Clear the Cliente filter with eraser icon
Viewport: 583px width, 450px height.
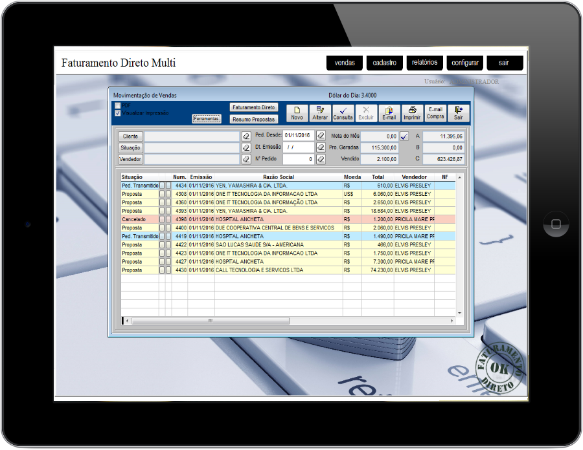(246, 136)
